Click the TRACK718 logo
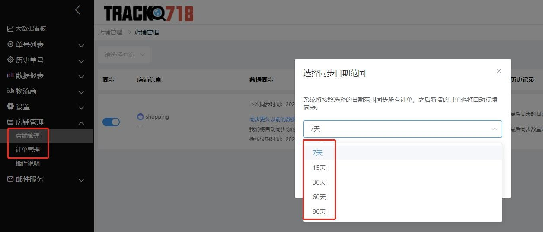 tap(148, 13)
